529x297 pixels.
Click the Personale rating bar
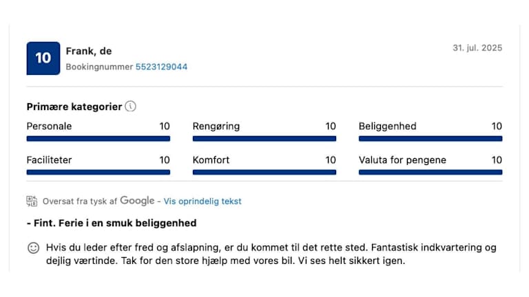pyautogui.click(x=98, y=138)
